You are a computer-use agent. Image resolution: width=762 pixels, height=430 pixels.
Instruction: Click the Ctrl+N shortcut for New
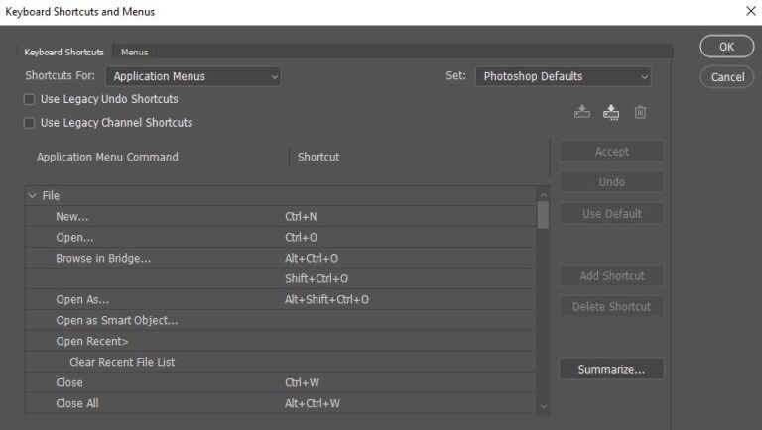[x=301, y=217]
